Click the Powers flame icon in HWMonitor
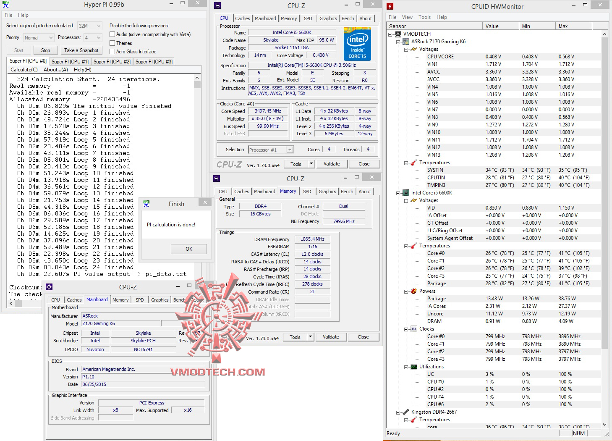Image resolution: width=612 pixels, height=441 pixels. tap(414, 291)
